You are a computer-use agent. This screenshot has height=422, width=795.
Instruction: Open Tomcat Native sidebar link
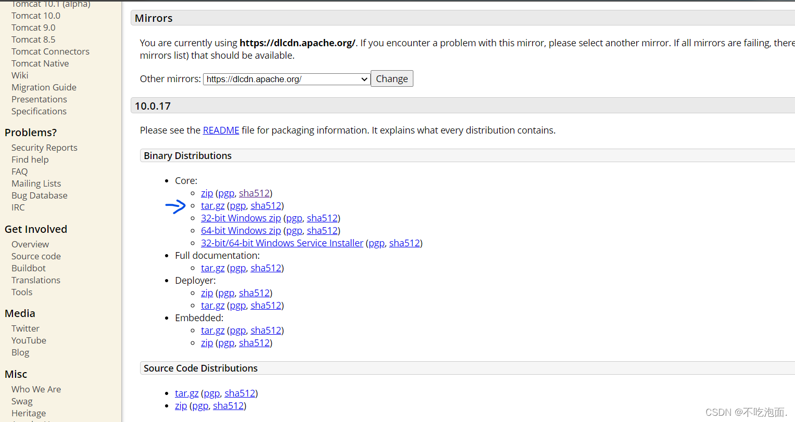[40, 63]
